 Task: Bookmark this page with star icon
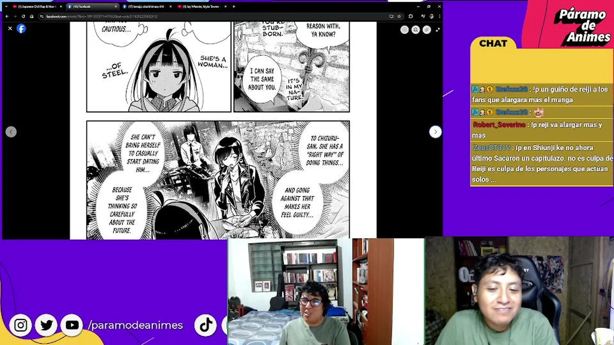click(x=399, y=16)
